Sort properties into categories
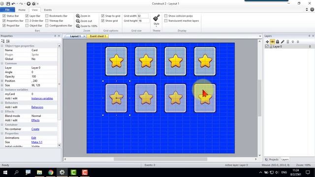Image resolution: width=315 pixels, height=177 pixels. (3, 41)
